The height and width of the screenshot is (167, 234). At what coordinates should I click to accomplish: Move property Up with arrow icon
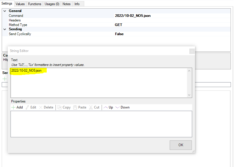105,107
